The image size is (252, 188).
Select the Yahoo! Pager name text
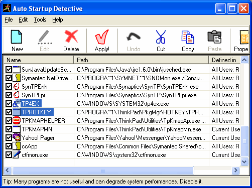tap(38, 138)
